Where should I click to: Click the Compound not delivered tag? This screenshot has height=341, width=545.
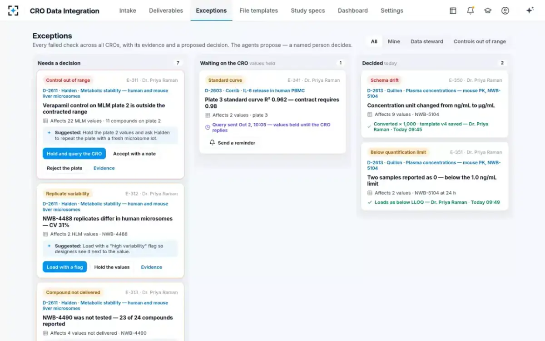pos(73,292)
